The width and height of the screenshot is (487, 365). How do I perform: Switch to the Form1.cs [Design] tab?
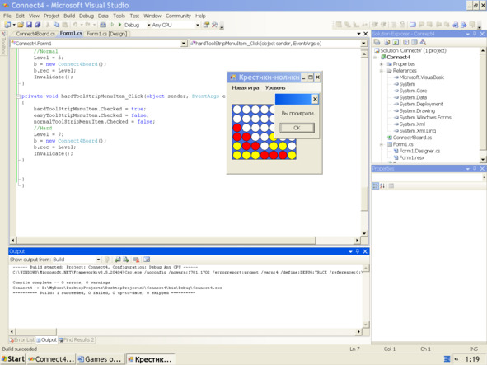(106, 34)
